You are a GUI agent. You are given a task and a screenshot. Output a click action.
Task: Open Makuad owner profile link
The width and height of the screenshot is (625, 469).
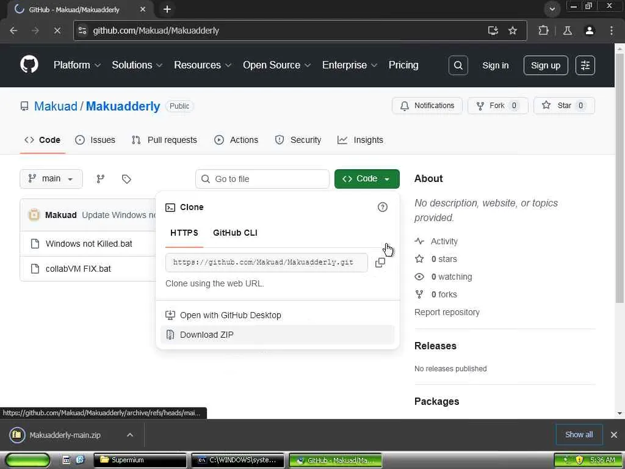point(56,106)
